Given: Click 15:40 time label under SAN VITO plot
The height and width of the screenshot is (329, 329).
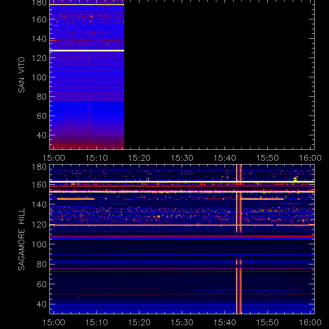Looking at the screenshot, I should (225, 158).
